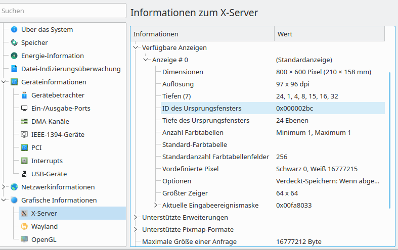Screen dimensions: 398x250
Task: Click the vertical scrollbar of the info table
Action: pos(389,140)
